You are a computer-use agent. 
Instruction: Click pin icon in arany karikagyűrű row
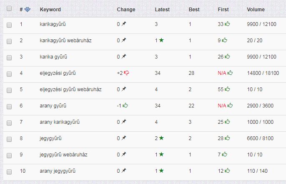click(x=124, y=122)
